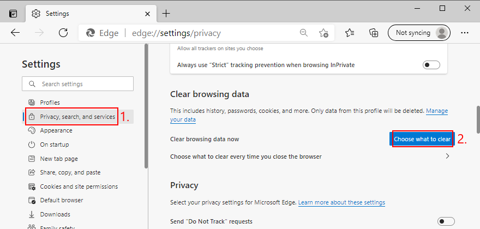
Task: Go to Privacy, search, and services
Action: point(77,117)
